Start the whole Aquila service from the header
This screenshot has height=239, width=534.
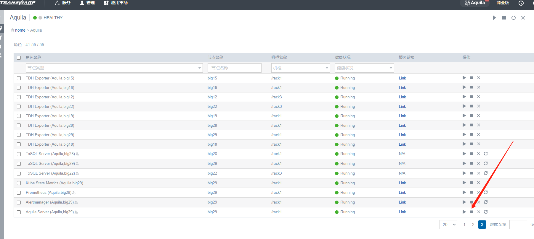(494, 18)
